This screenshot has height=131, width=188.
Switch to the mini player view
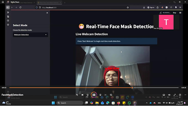click(180, 95)
